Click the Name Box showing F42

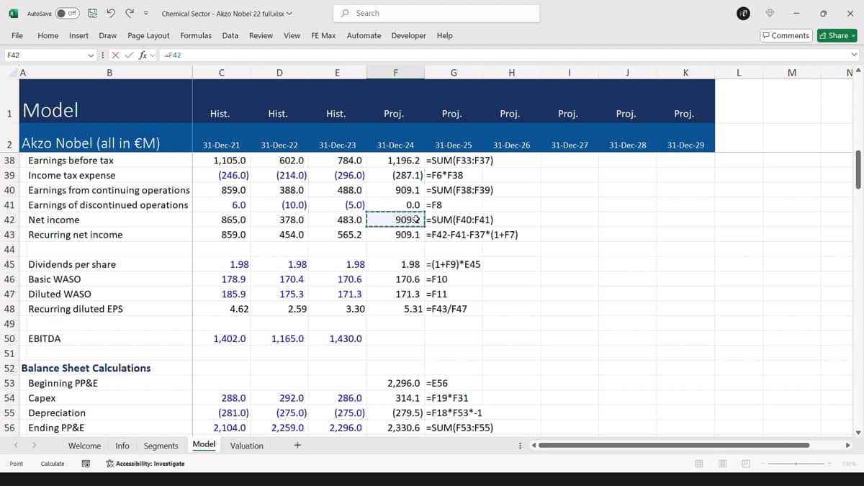point(45,55)
